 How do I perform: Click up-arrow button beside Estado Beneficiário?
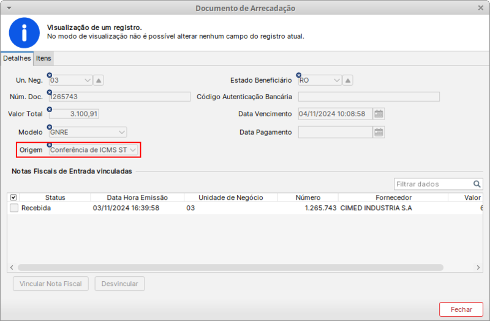tap(348, 80)
